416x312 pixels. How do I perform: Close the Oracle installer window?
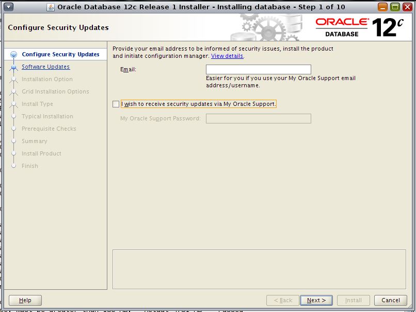tap(408, 7)
